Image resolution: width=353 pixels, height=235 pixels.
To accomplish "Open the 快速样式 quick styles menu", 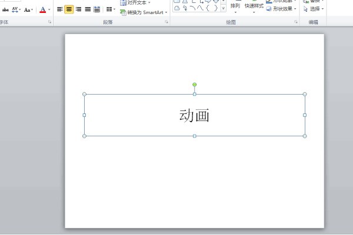I will tap(254, 6).
